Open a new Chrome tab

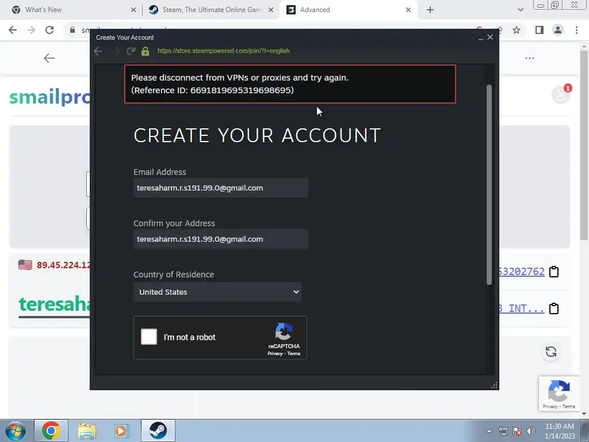[x=430, y=10]
